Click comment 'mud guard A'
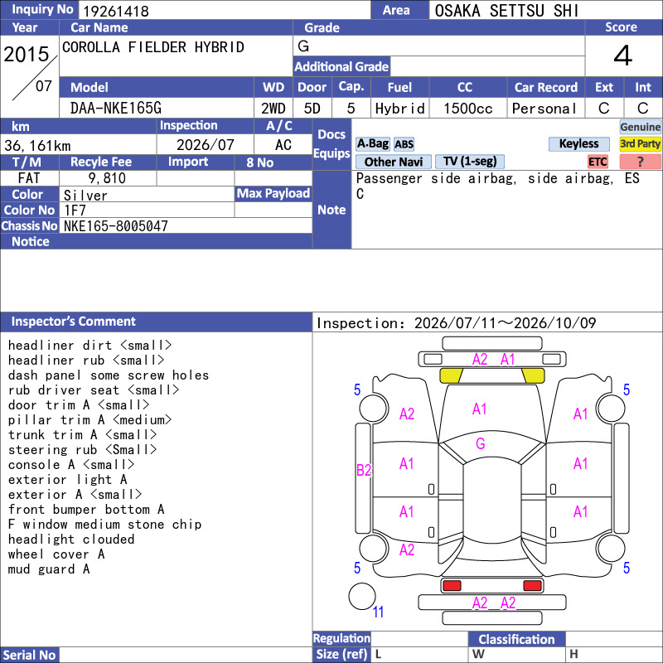 [x=49, y=569]
